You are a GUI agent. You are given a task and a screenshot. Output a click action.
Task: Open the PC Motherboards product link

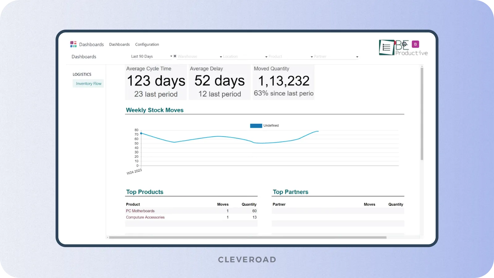(x=140, y=211)
